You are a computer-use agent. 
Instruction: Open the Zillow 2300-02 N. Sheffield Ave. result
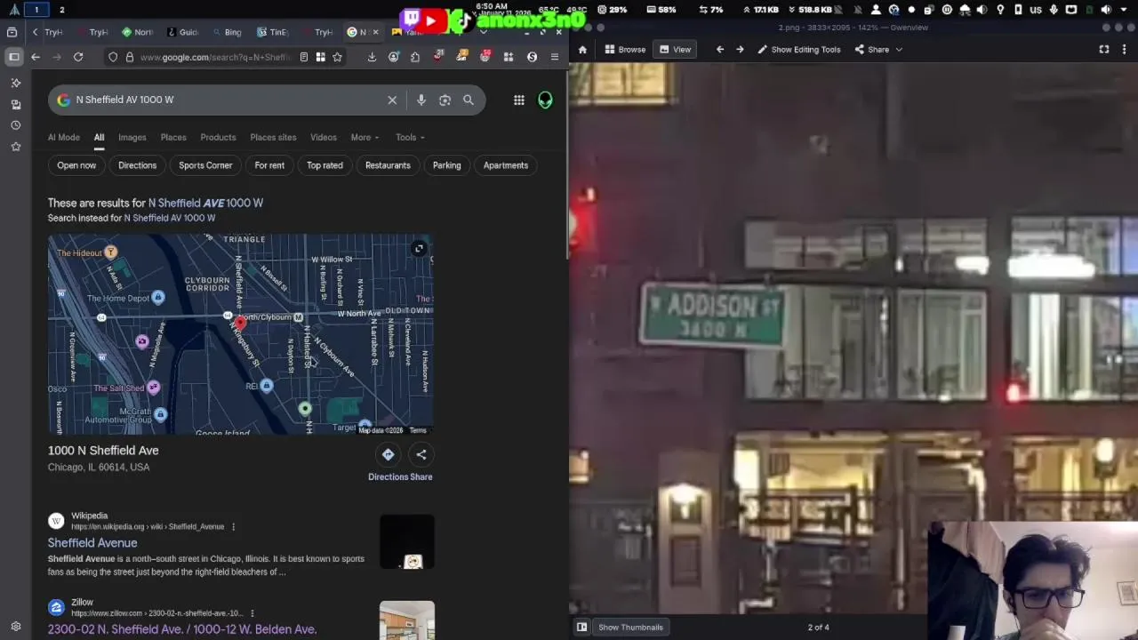(182, 629)
